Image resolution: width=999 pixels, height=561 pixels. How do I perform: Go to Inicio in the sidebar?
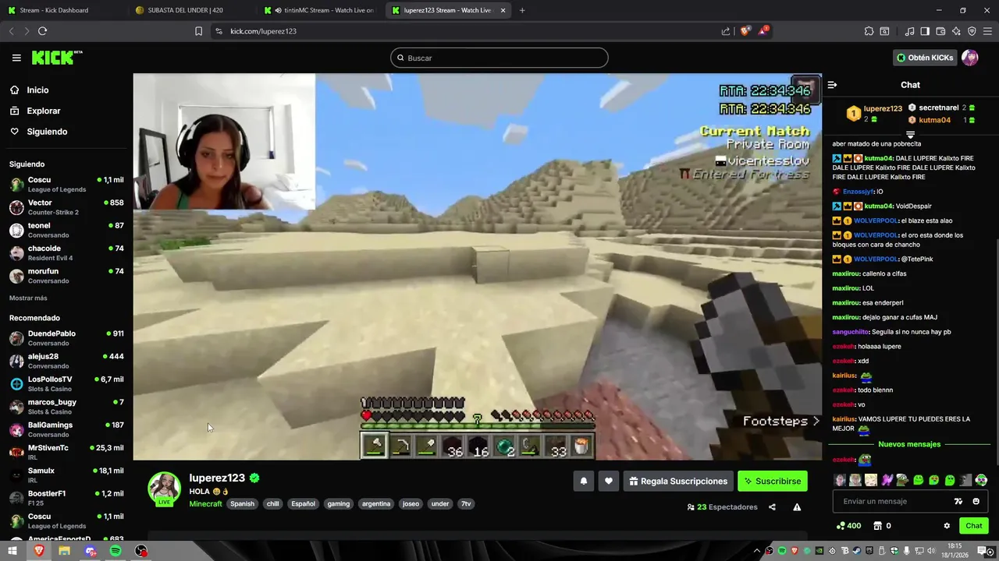37,90
